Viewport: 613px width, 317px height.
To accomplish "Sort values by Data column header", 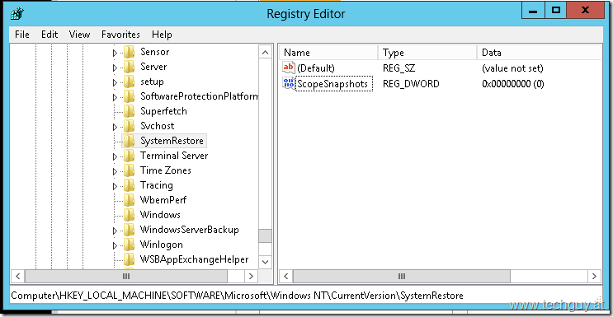I will click(540, 53).
